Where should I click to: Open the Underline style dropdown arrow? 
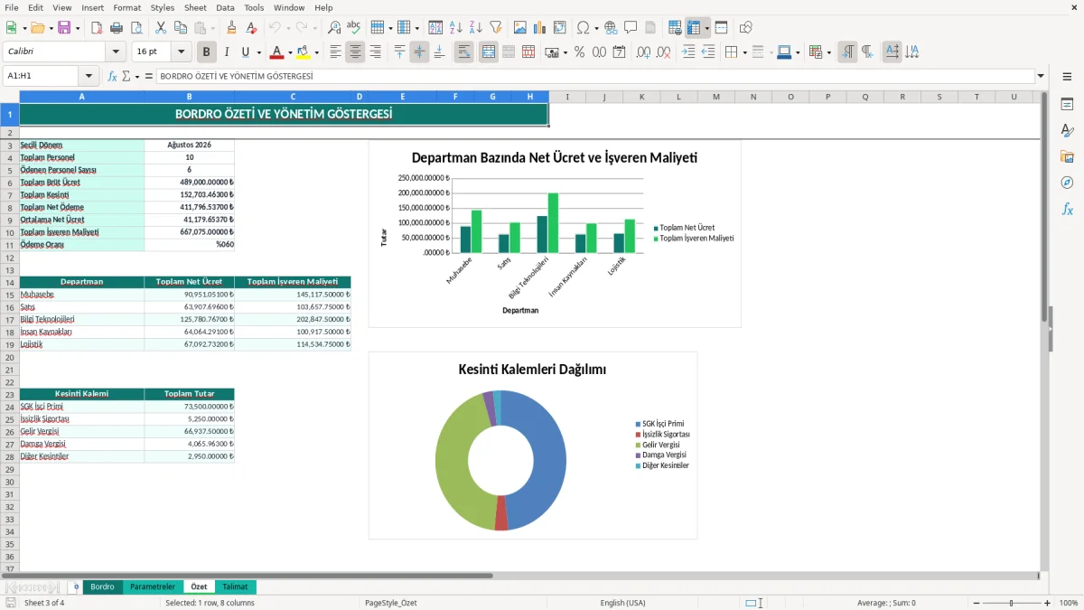258,52
